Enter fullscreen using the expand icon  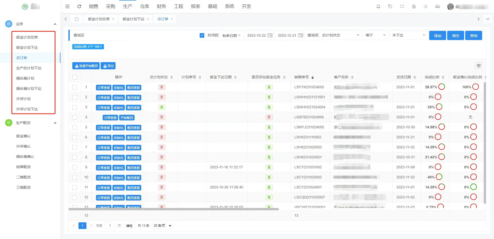click(x=402, y=6)
